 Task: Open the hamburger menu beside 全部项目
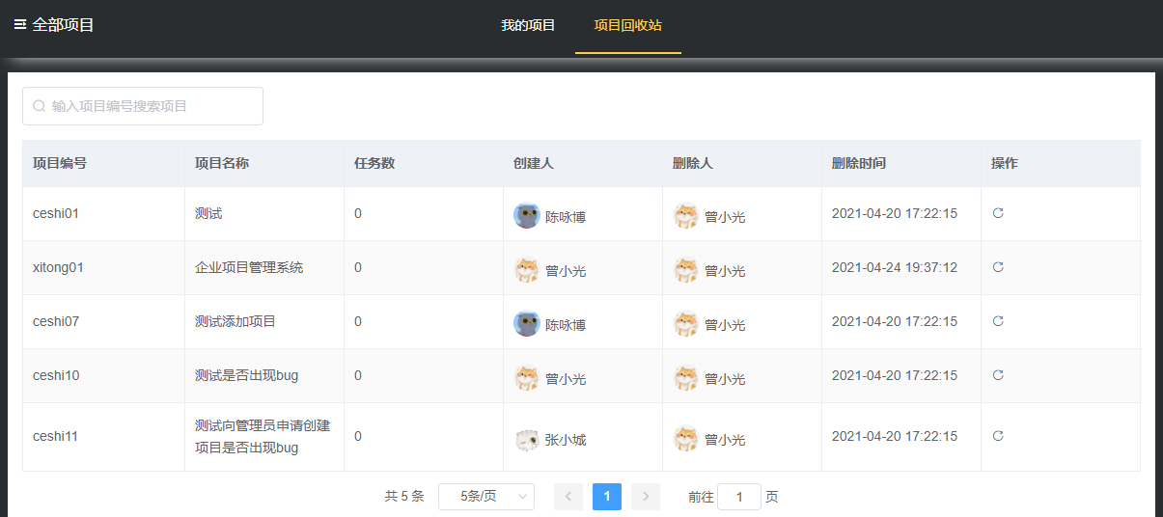(20, 25)
